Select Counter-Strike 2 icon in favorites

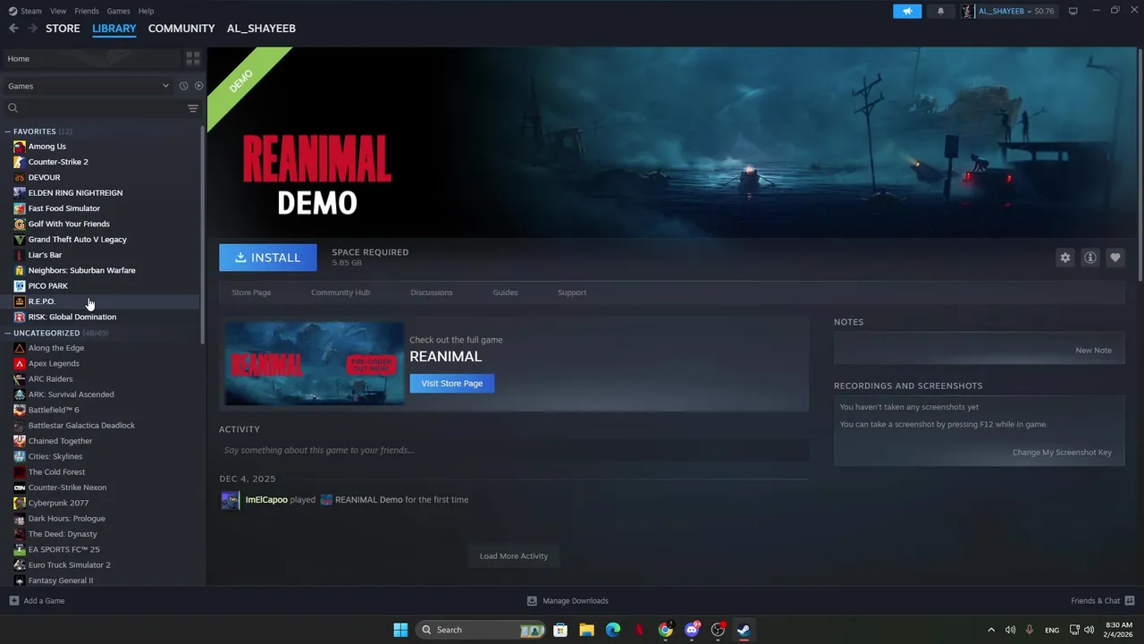click(x=20, y=162)
